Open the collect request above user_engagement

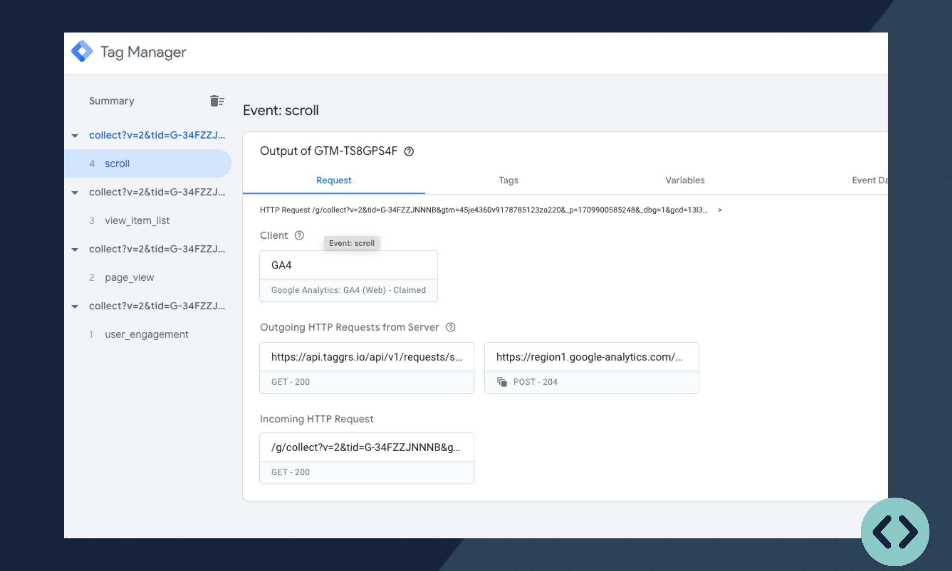tap(157, 306)
